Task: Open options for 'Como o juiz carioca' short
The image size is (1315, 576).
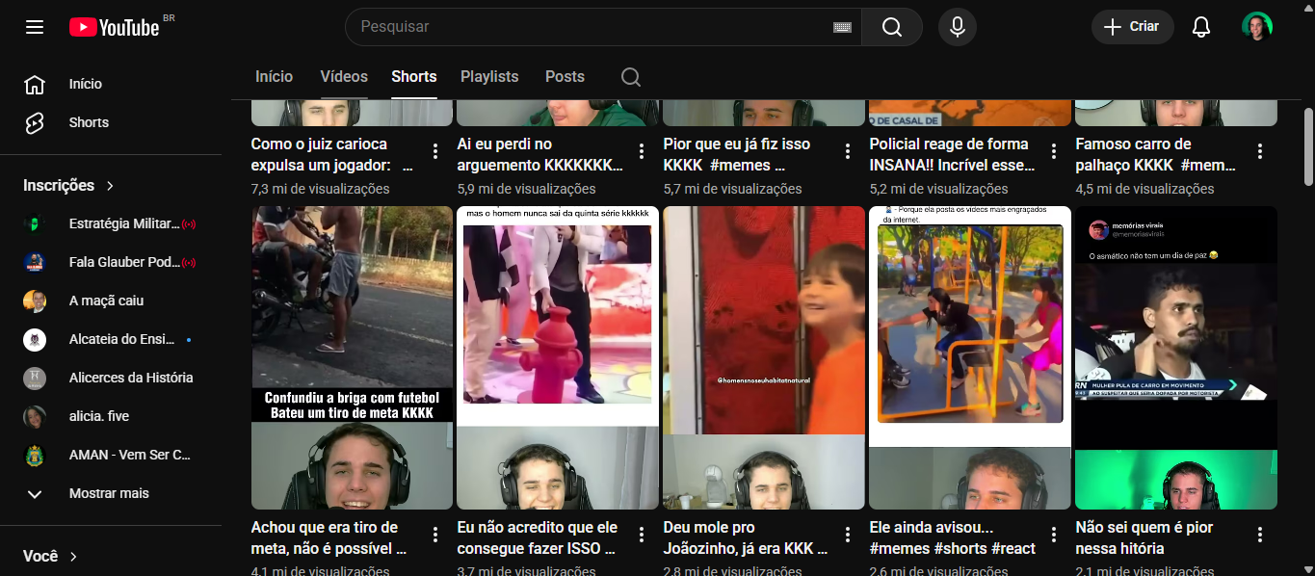Action: click(x=435, y=151)
